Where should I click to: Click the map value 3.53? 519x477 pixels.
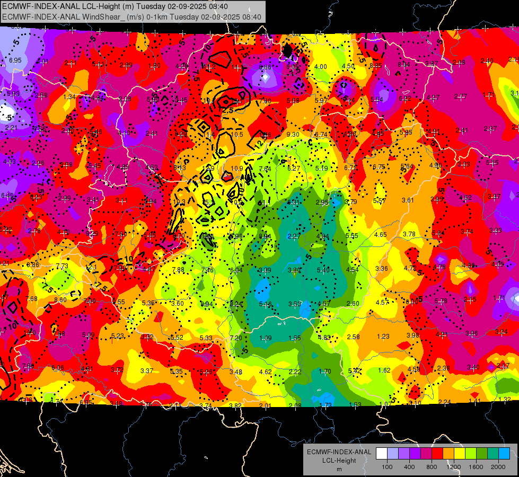[x=295, y=304]
